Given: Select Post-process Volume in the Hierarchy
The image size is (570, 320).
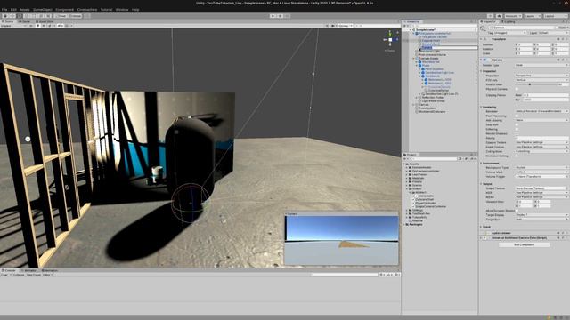Looking at the screenshot, I should (x=432, y=55).
